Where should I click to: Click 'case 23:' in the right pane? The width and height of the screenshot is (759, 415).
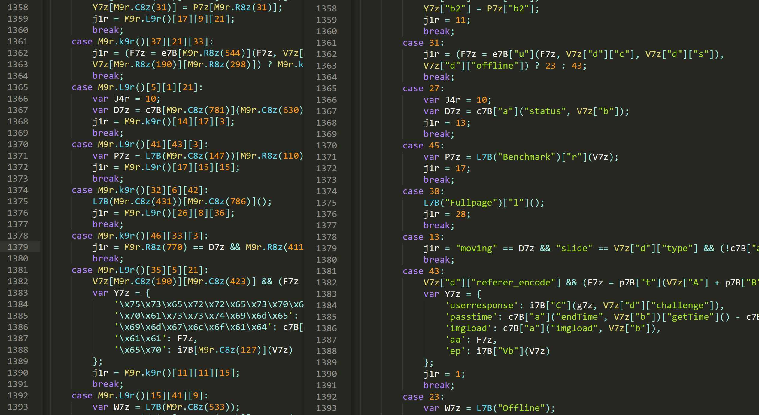click(424, 397)
